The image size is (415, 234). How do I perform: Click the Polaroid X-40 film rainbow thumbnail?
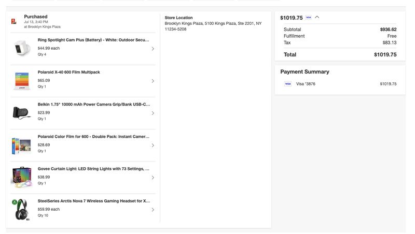22,81
